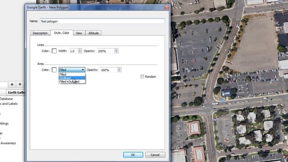Screen dimensions: 288x162
Task: Choose Filled from the dropdown list
Action: tap(72, 74)
